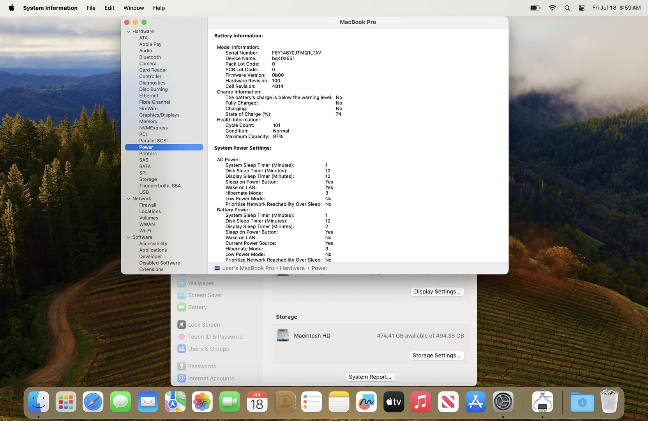Open Mail app in the Dock

[148, 402]
